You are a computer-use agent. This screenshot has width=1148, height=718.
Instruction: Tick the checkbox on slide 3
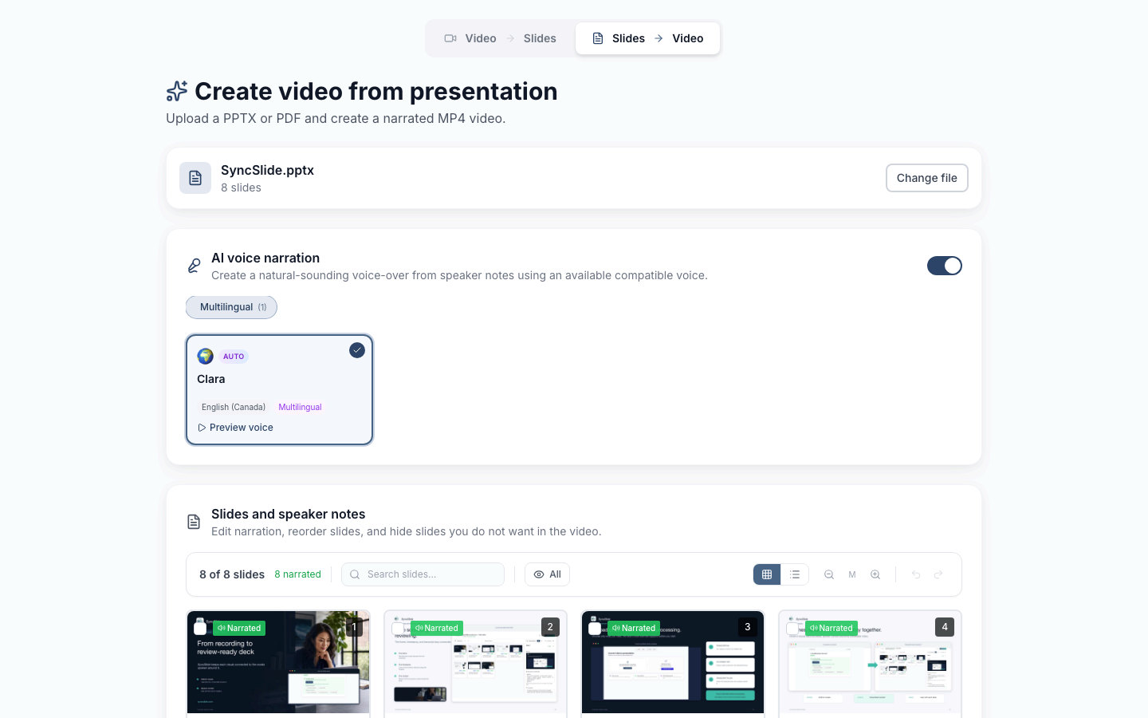click(x=595, y=629)
